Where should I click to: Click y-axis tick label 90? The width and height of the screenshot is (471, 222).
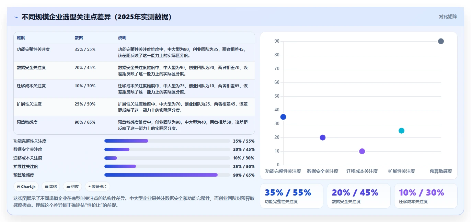(x=277, y=41)
